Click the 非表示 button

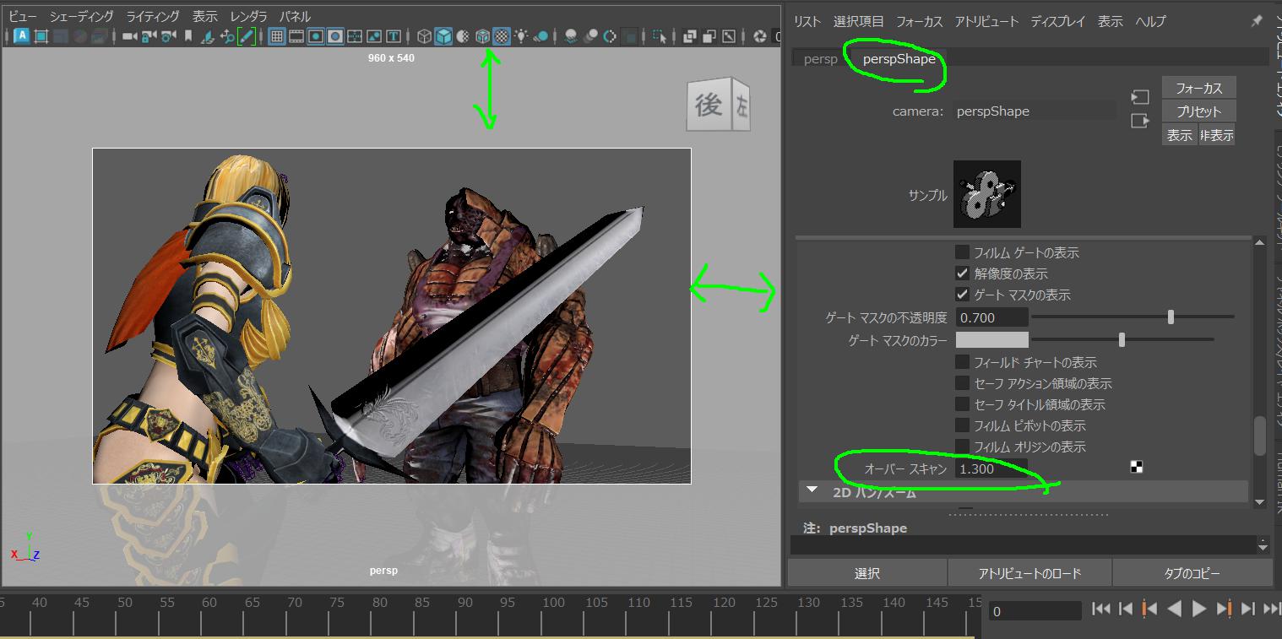(1217, 135)
